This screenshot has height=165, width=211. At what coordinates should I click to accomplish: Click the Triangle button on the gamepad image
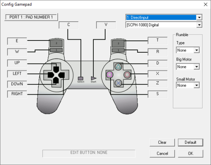point(118,67)
